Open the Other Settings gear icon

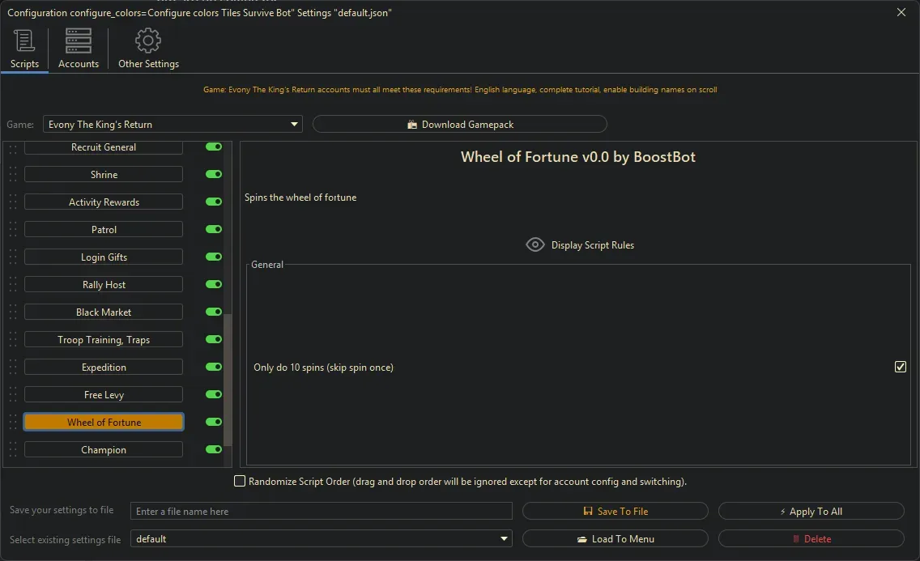coord(147,40)
